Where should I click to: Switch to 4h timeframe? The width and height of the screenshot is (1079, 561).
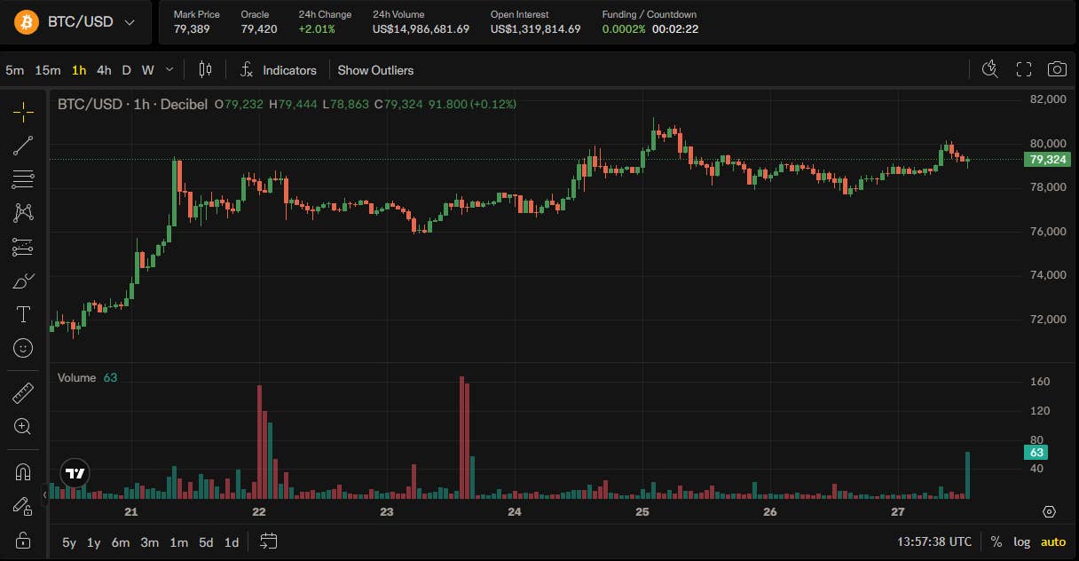[104, 70]
